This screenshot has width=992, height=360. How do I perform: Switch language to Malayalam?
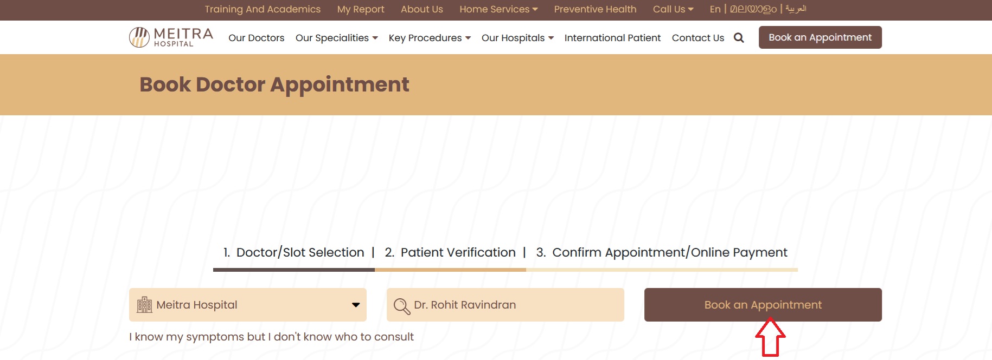[753, 9]
